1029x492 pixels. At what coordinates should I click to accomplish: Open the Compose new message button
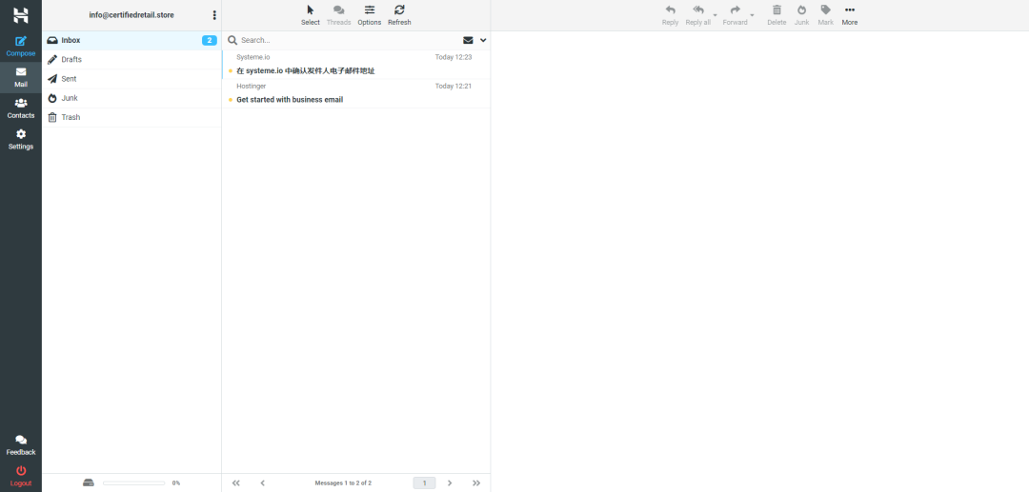[x=21, y=47]
